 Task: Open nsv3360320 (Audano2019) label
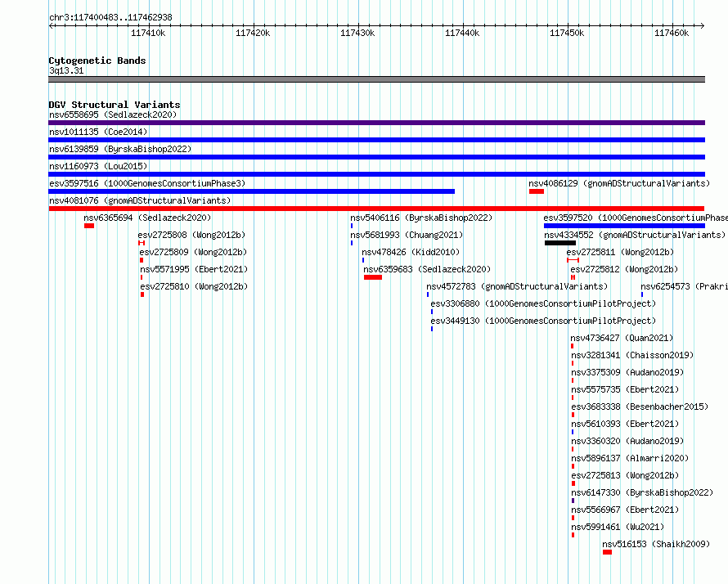tap(627, 441)
